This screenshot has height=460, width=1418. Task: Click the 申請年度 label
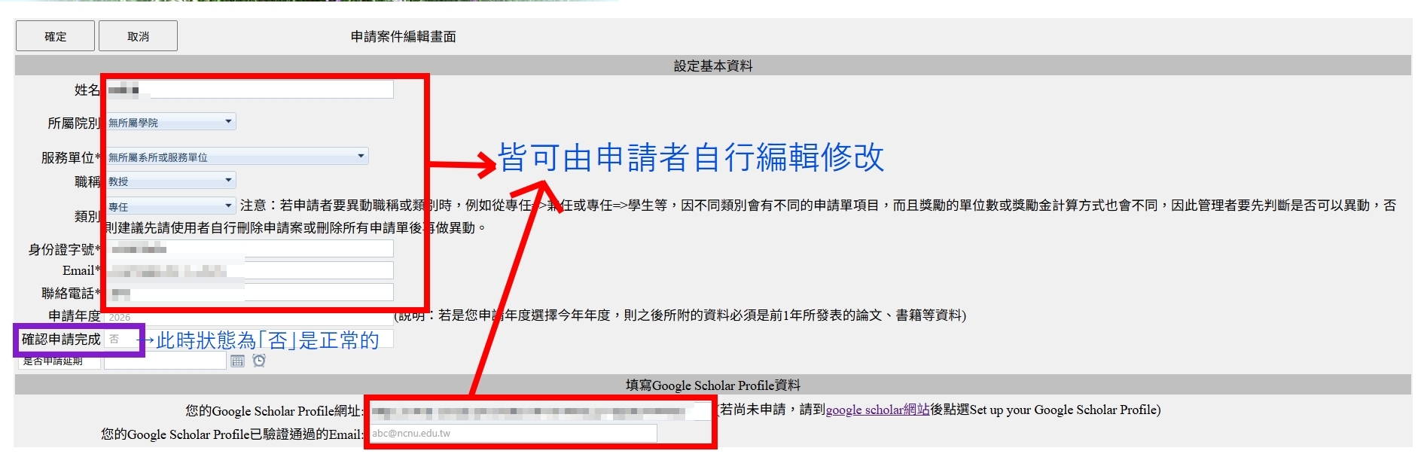click(74, 316)
